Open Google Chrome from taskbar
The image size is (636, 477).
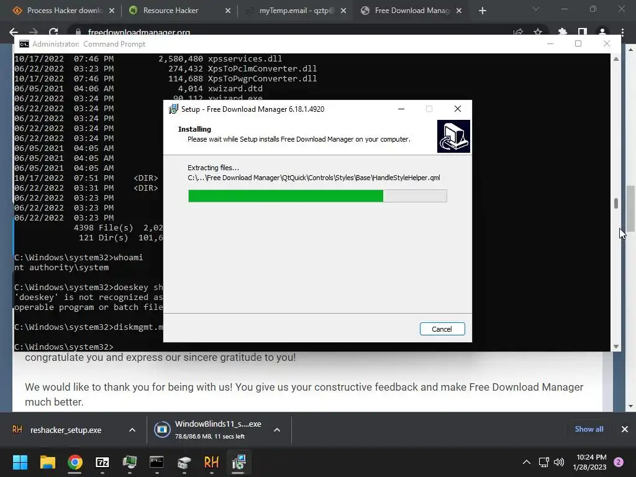[75, 462]
